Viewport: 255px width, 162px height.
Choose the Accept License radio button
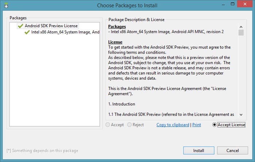pos(215,125)
